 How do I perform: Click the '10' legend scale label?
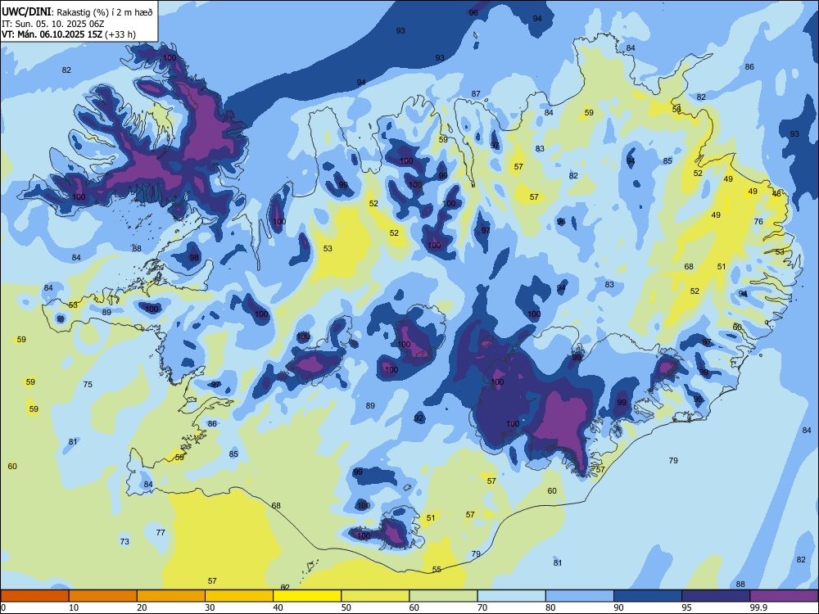tap(74, 607)
